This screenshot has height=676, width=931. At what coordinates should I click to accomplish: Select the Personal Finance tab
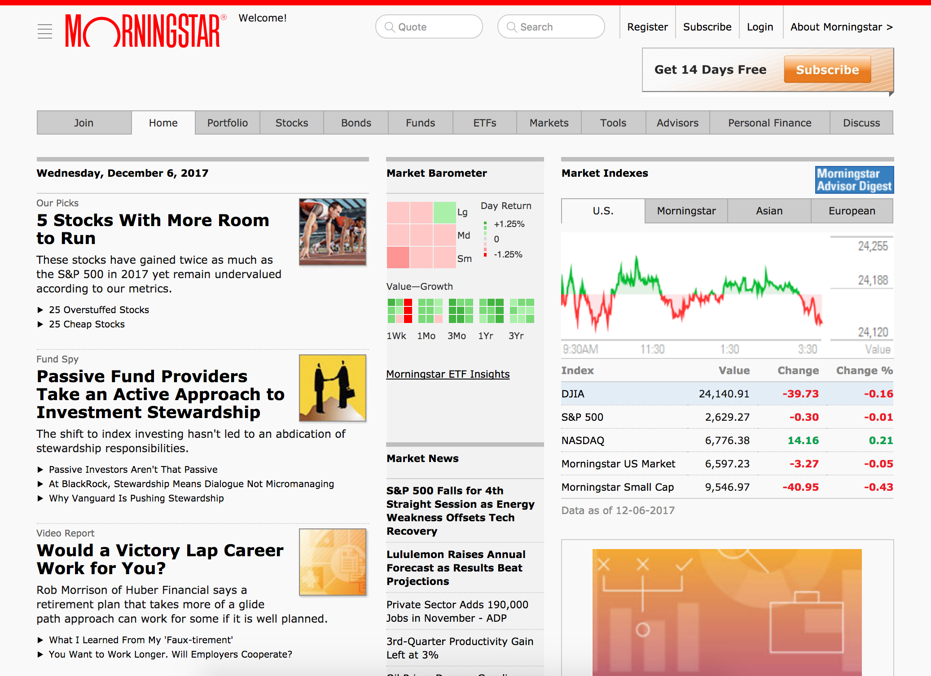tap(770, 123)
